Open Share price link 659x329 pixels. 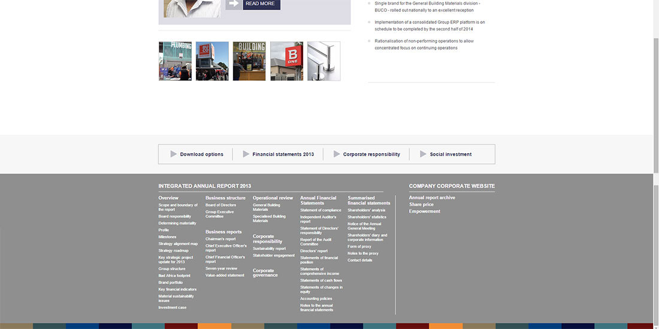422,205
